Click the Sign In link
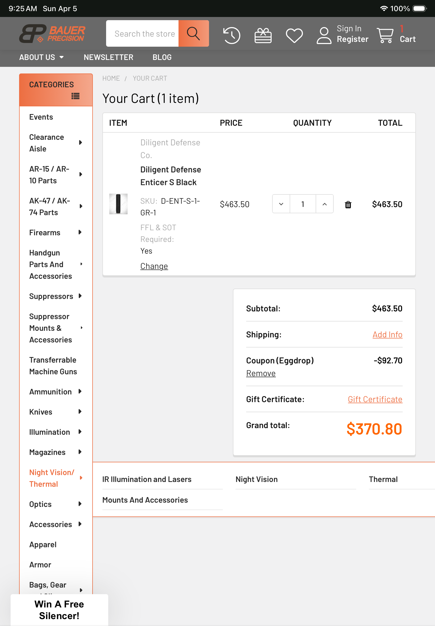This screenshot has height=626, width=435. [x=349, y=28]
